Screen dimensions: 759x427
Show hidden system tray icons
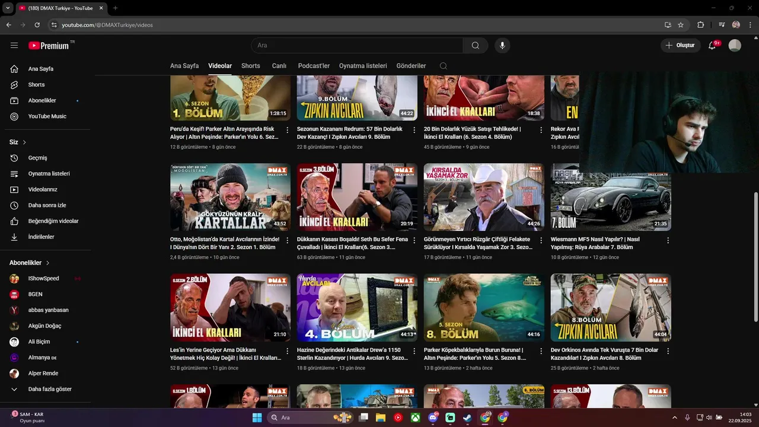click(x=674, y=418)
